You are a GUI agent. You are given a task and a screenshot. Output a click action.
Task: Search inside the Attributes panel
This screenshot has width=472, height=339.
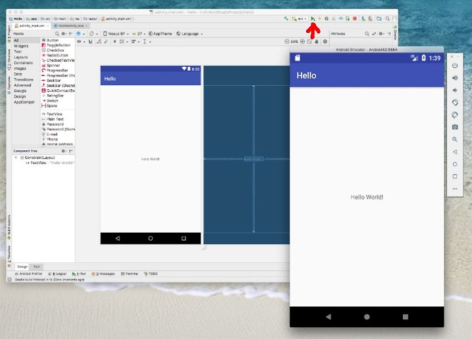367,33
